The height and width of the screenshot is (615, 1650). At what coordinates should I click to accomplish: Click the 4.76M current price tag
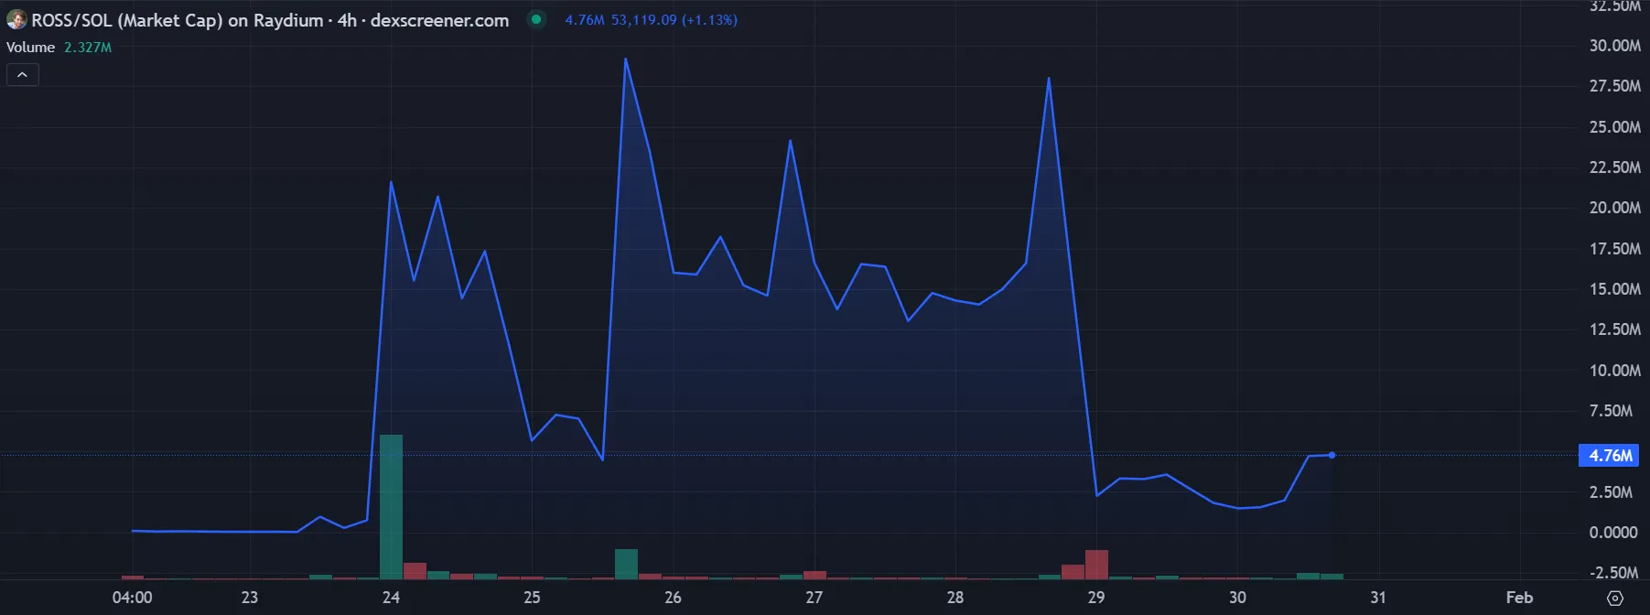[1610, 456]
